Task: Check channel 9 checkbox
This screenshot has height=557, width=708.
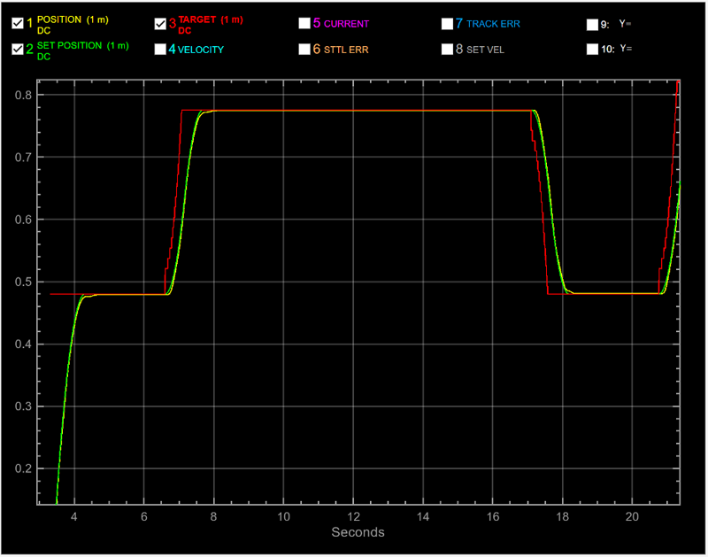Action: click(592, 24)
